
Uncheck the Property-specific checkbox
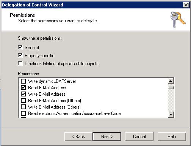click(20, 56)
